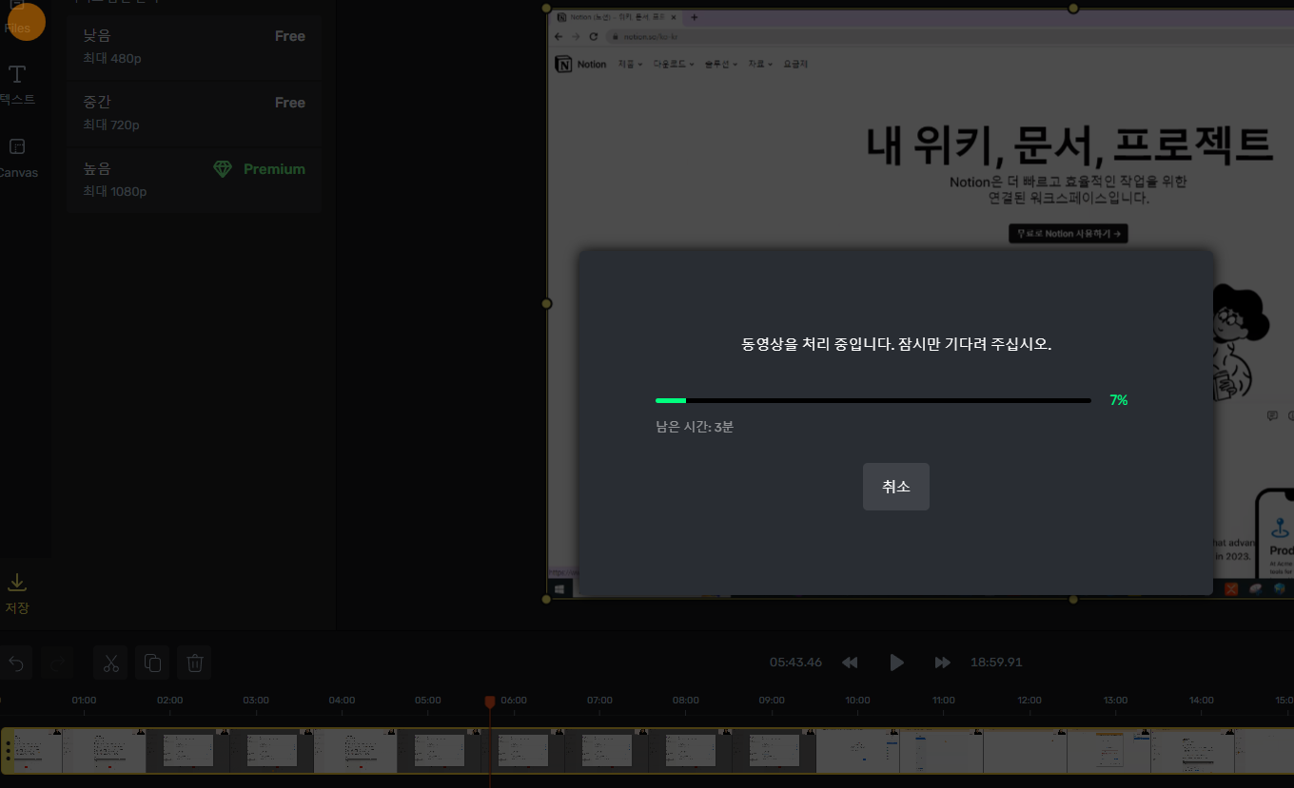Click the fast-forward playback button
This screenshot has height=788, width=1294.
pyautogui.click(x=942, y=663)
